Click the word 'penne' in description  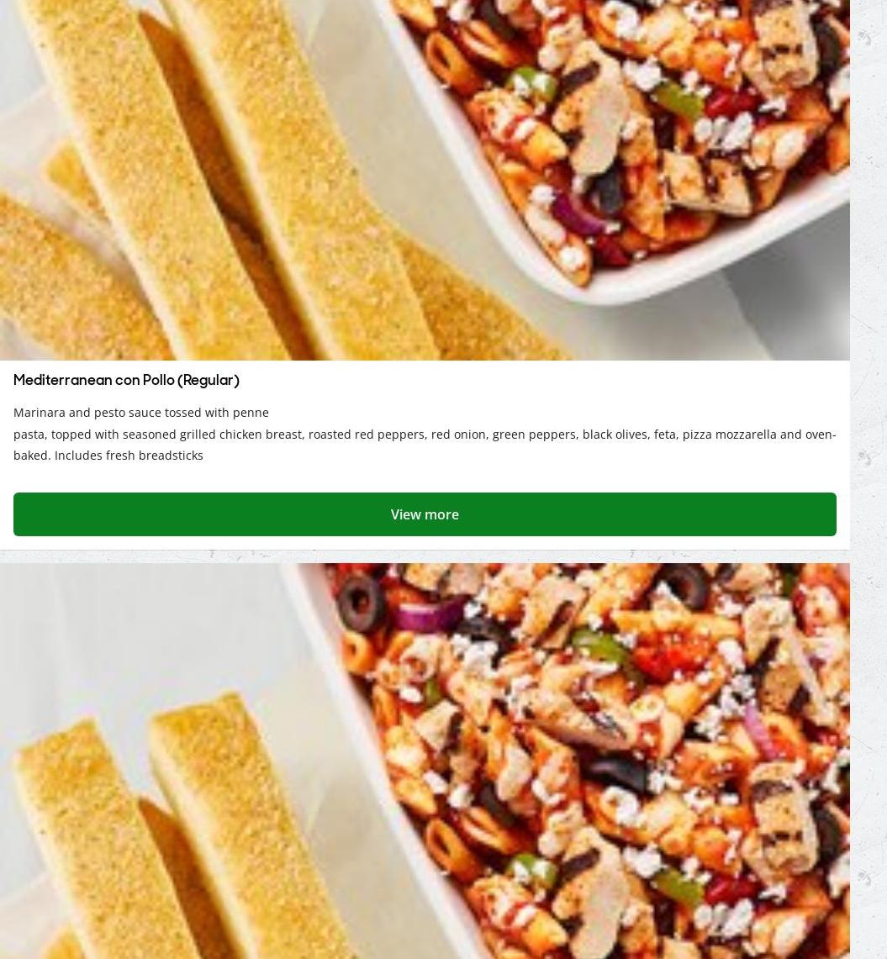pos(251,412)
